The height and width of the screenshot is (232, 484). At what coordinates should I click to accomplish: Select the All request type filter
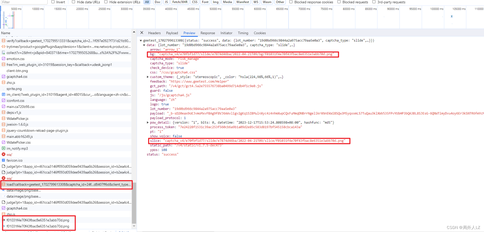(x=147, y=2)
